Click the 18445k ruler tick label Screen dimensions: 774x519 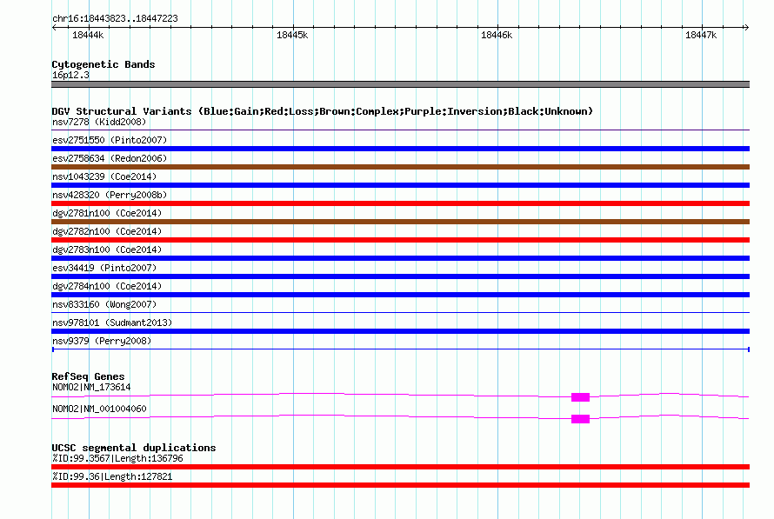(x=292, y=35)
